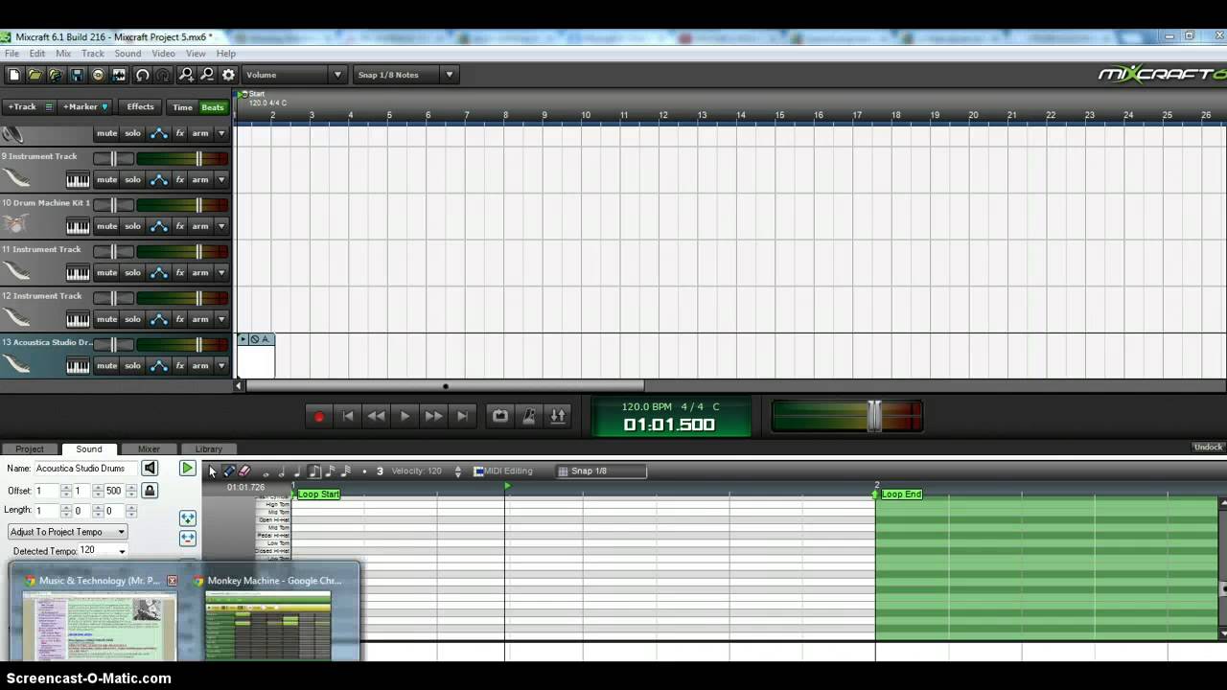
Task: Click the mix down to audio file icon
Action: pos(119,75)
